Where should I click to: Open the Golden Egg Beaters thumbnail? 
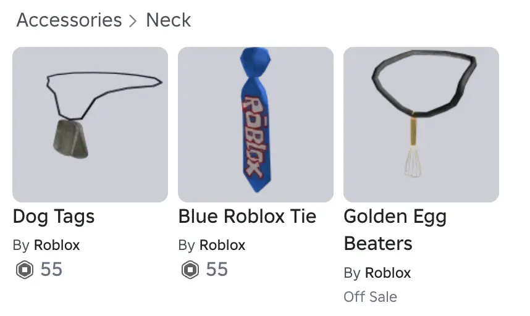click(421, 125)
